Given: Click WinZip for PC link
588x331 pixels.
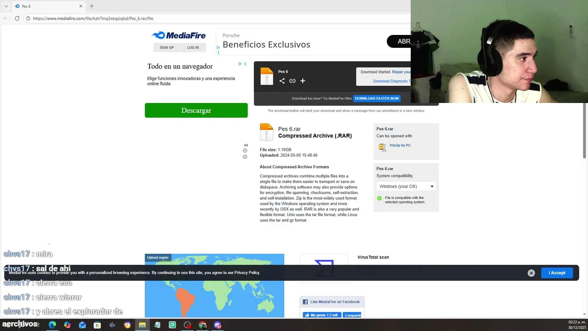Looking at the screenshot, I should 400,145.
